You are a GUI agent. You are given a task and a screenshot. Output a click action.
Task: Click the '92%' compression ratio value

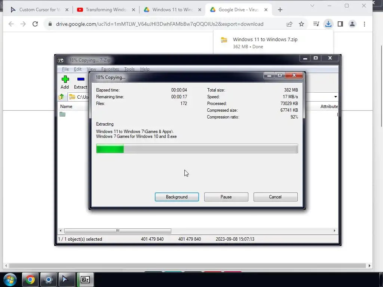pyautogui.click(x=294, y=117)
